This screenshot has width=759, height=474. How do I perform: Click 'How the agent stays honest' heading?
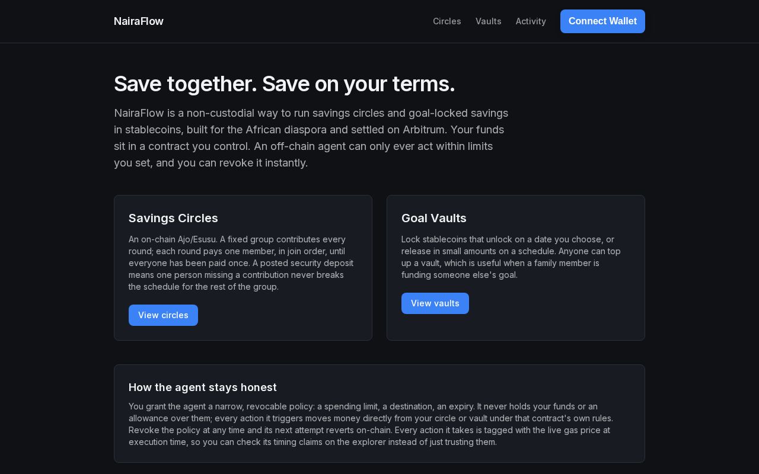click(x=203, y=387)
